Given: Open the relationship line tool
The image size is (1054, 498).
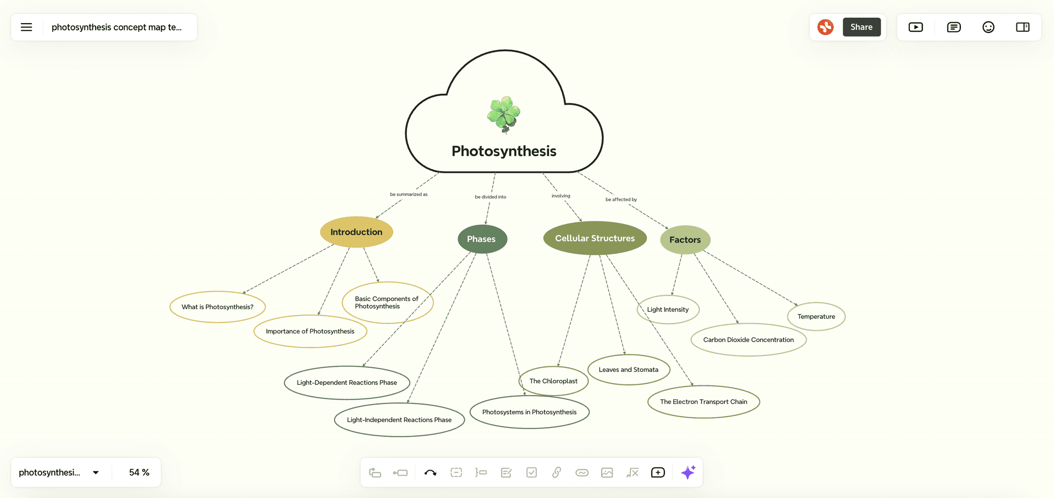Looking at the screenshot, I should 430,472.
